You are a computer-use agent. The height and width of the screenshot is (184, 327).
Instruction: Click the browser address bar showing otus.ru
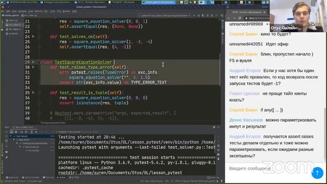[x=257, y=18]
